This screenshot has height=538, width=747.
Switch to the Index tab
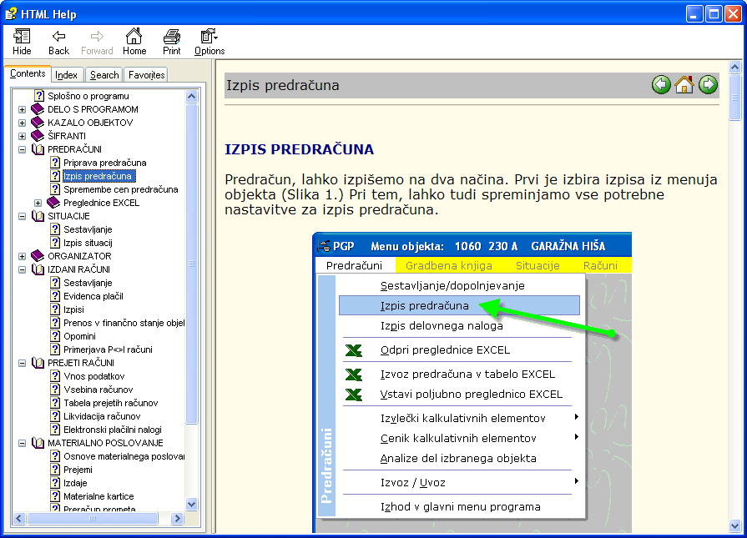click(67, 75)
